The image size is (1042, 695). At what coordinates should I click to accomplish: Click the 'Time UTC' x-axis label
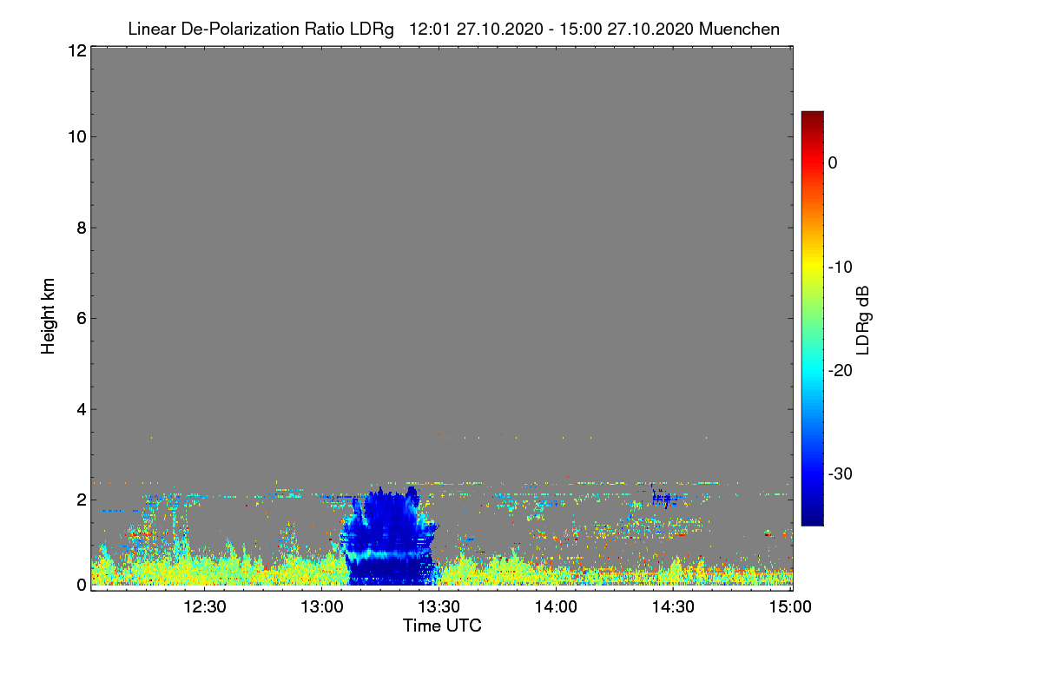442,625
